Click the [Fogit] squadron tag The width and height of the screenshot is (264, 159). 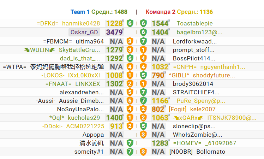pos(178,109)
